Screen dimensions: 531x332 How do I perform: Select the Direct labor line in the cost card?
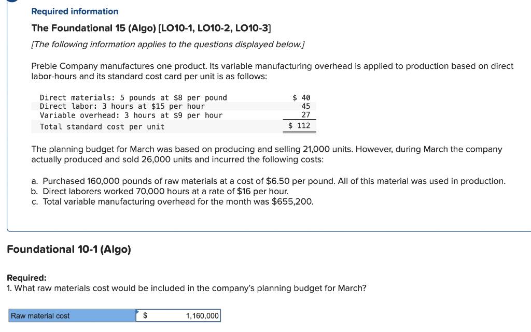pyautogui.click(x=122, y=106)
